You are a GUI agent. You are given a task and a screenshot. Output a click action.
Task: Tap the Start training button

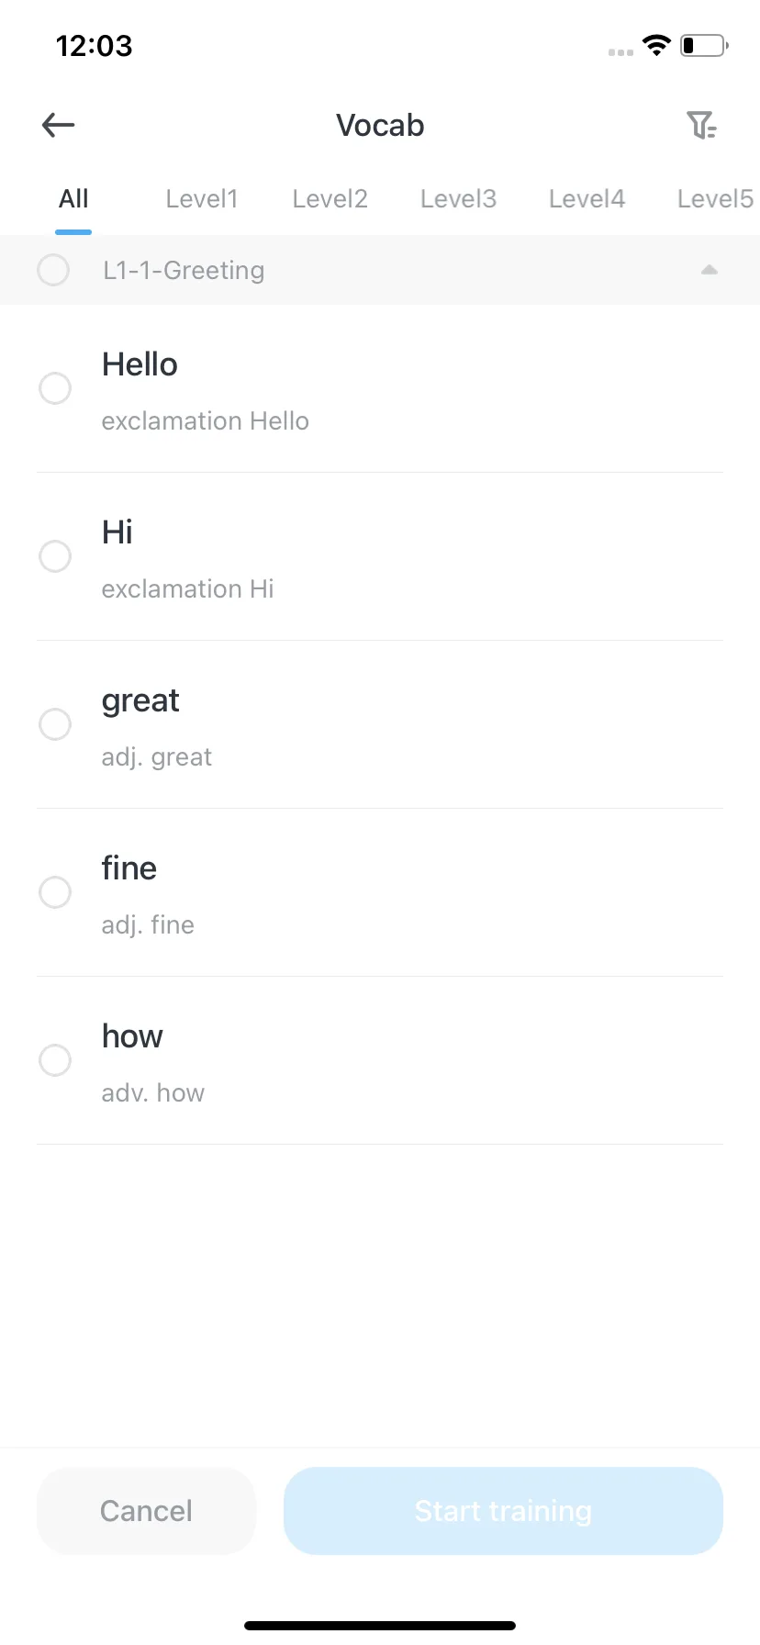pyautogui.click(x=503, y=1511)
